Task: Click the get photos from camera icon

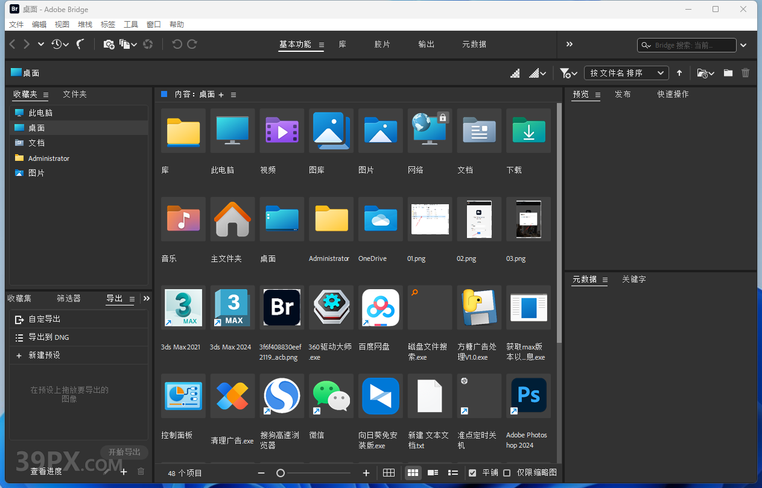Action: 109,44
